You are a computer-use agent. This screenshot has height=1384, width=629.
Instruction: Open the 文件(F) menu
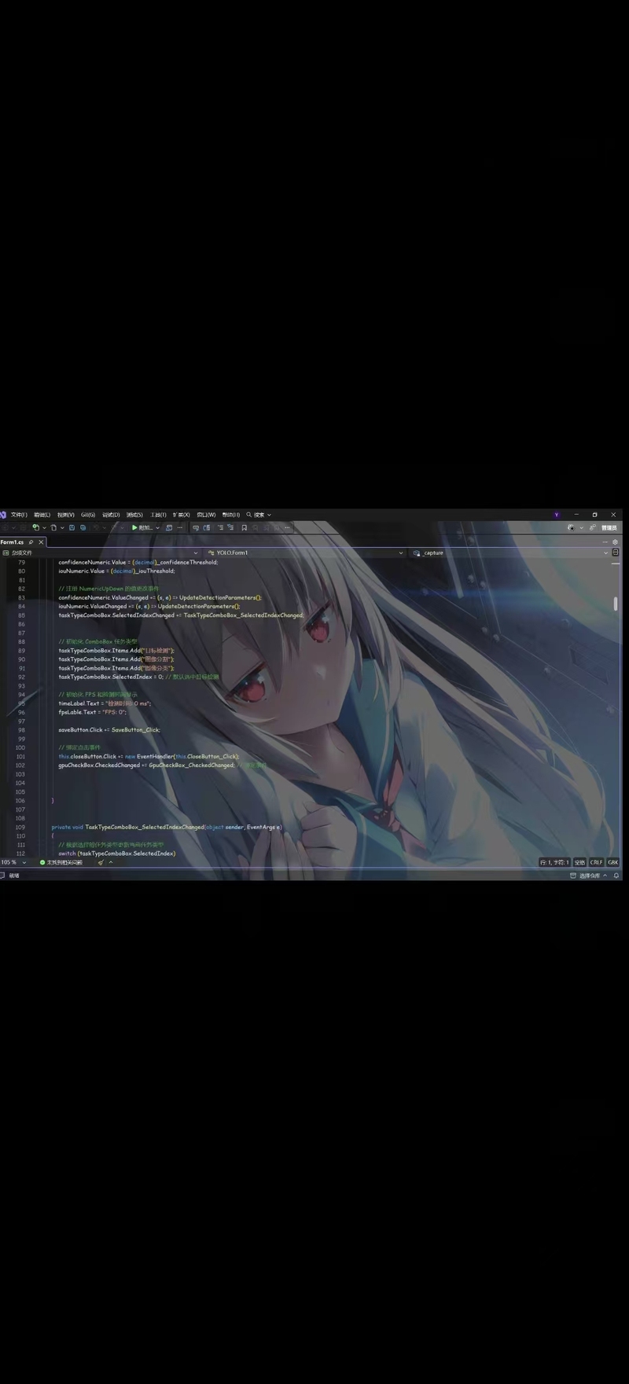19,515
